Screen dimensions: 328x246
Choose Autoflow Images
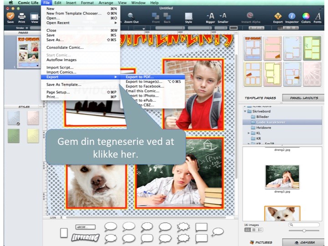point(81,60)
